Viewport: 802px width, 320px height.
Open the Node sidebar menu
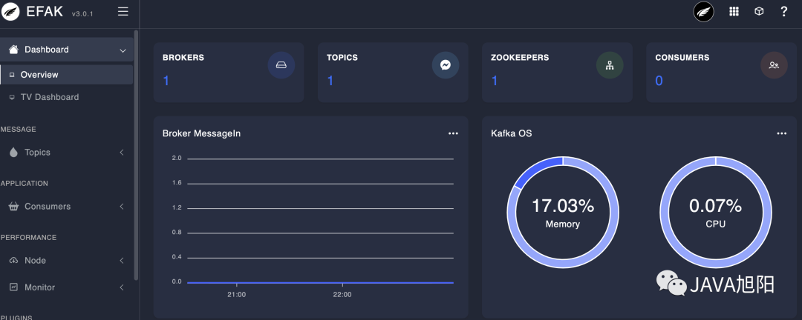pos(67,260)
